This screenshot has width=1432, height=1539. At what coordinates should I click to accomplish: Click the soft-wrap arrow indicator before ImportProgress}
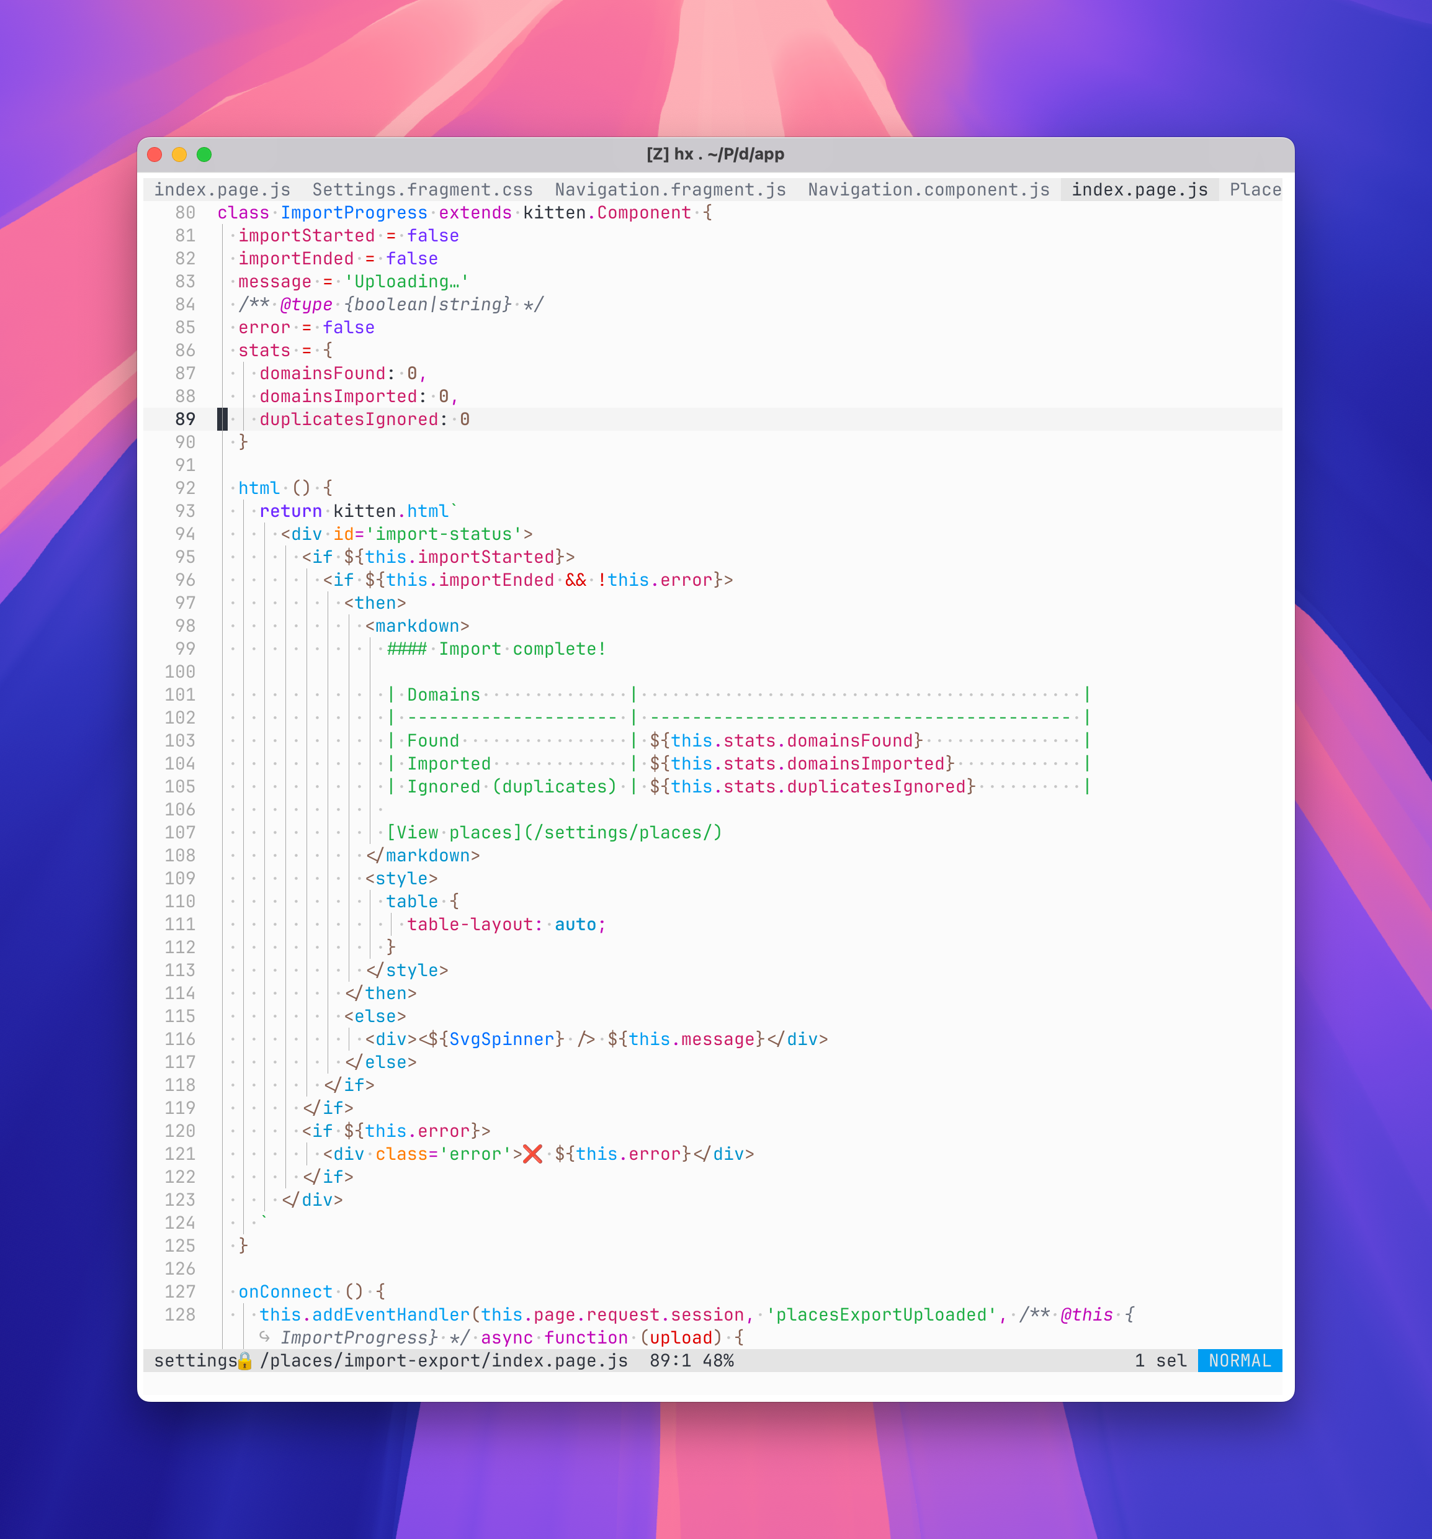tap(265, 1337)
